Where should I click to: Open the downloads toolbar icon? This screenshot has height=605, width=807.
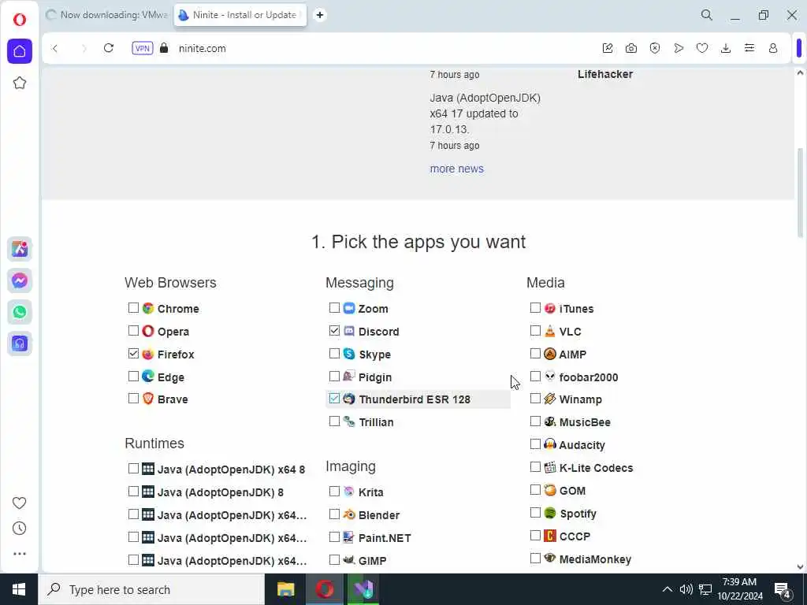click(726, 48)
